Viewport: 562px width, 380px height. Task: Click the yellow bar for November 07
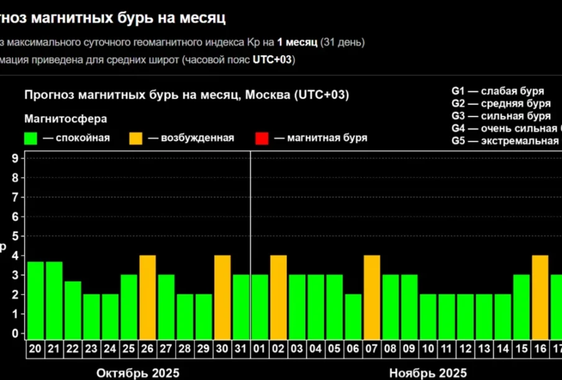(372, 296)
